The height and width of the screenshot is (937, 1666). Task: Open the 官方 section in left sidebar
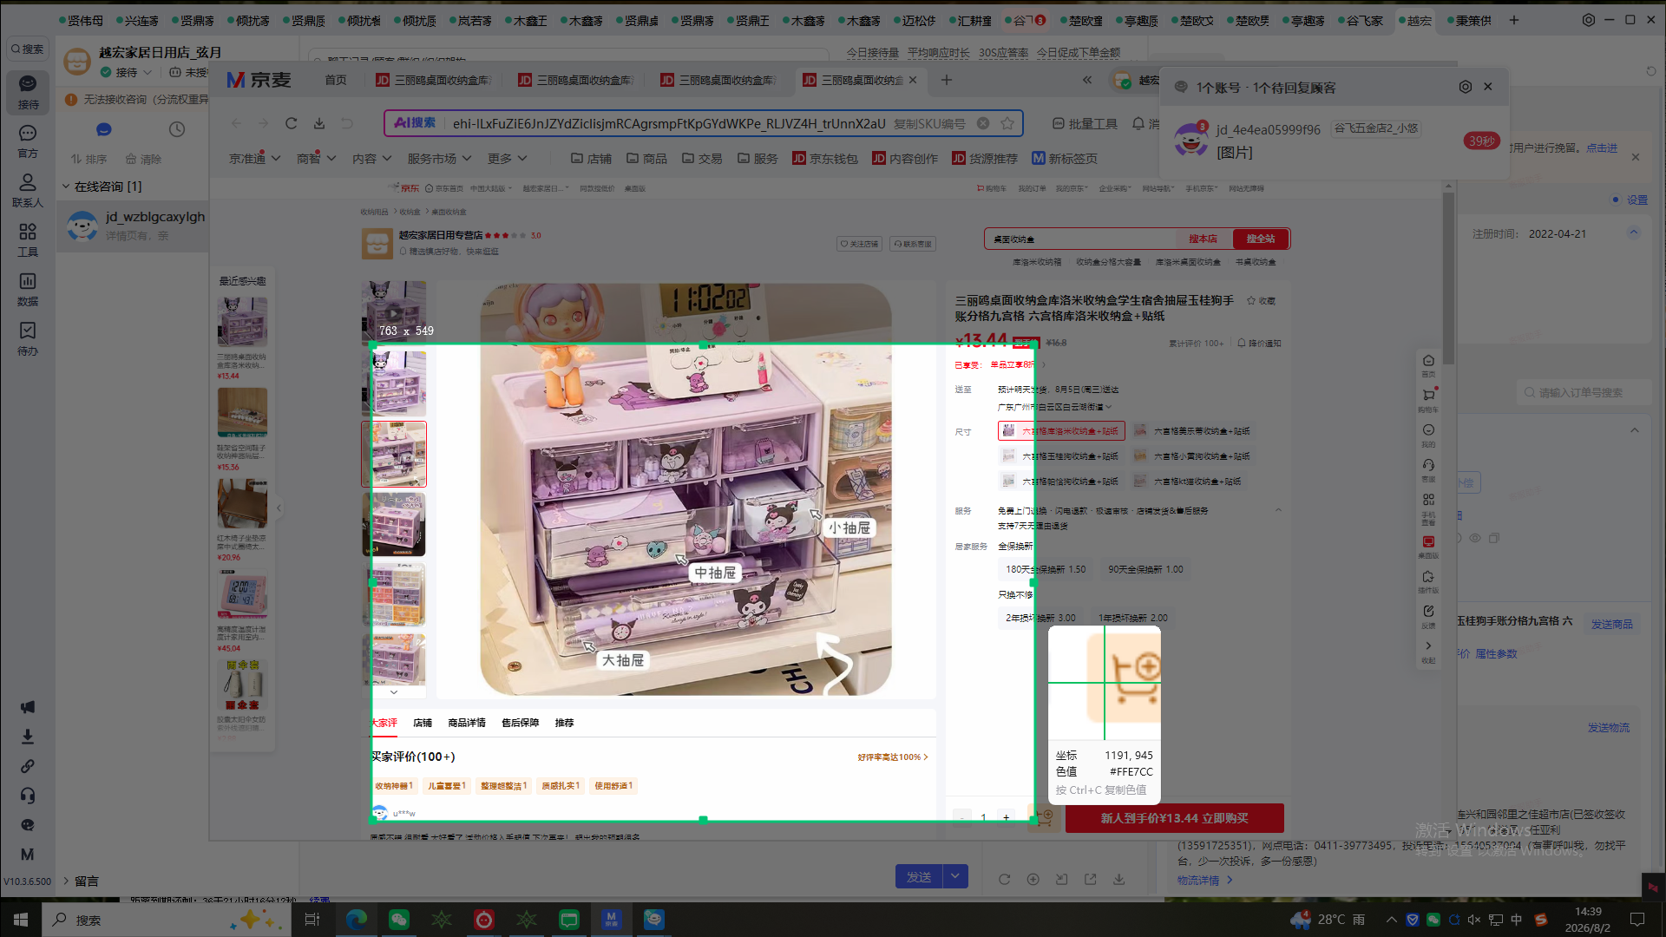28,141
